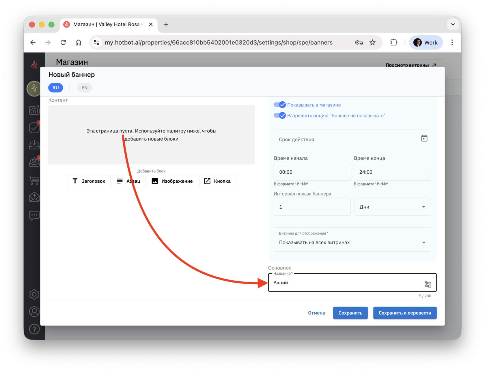Viewport: 485px width, 371px height.
Task: Click the browser address bar URL
Action: click(219, 43)
